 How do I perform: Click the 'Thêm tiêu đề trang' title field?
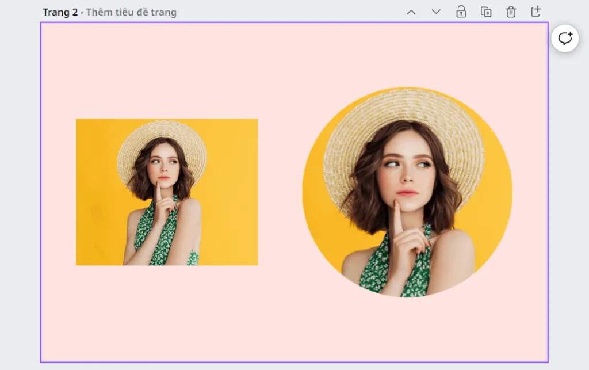(131, 12)
